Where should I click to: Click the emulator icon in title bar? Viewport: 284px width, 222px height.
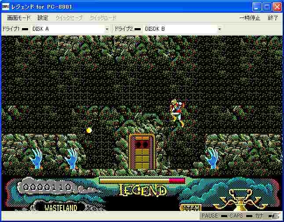(6, 7)
